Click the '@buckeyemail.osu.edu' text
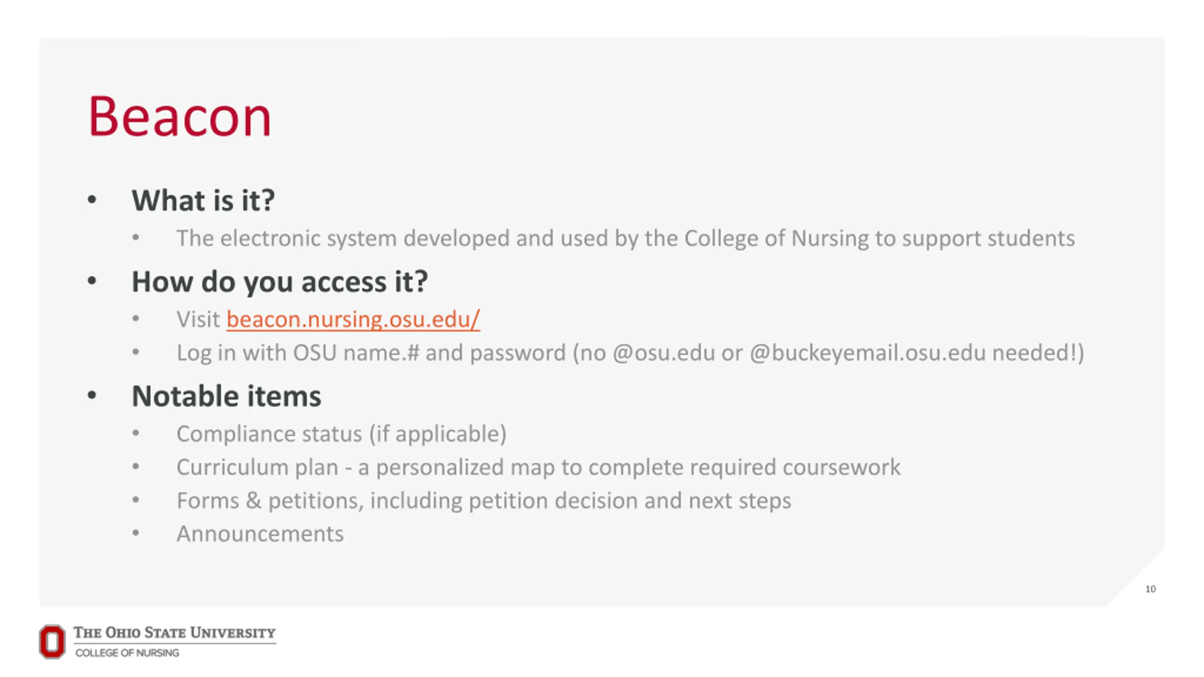 [867, 353]
